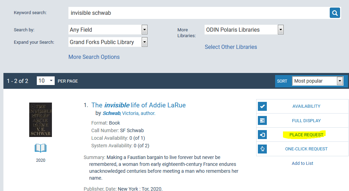Open The invisible life of Addie LaRue title
This screenshot has height=191, width=349.
coord(139,105)
